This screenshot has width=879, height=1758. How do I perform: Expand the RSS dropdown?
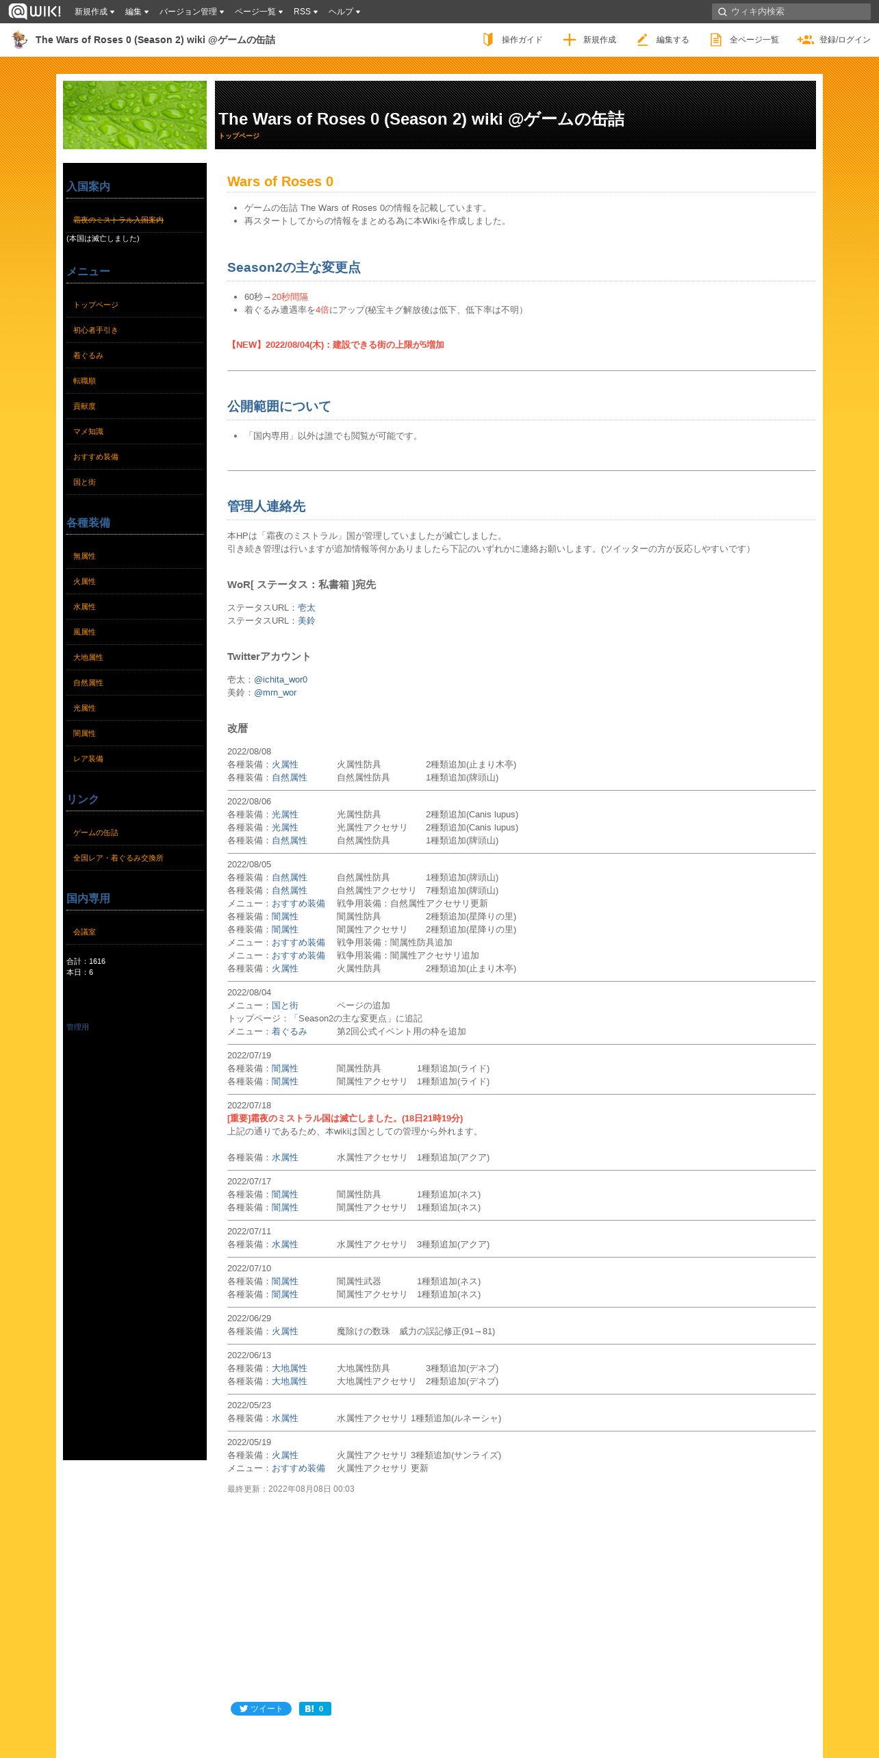[305, 12]
